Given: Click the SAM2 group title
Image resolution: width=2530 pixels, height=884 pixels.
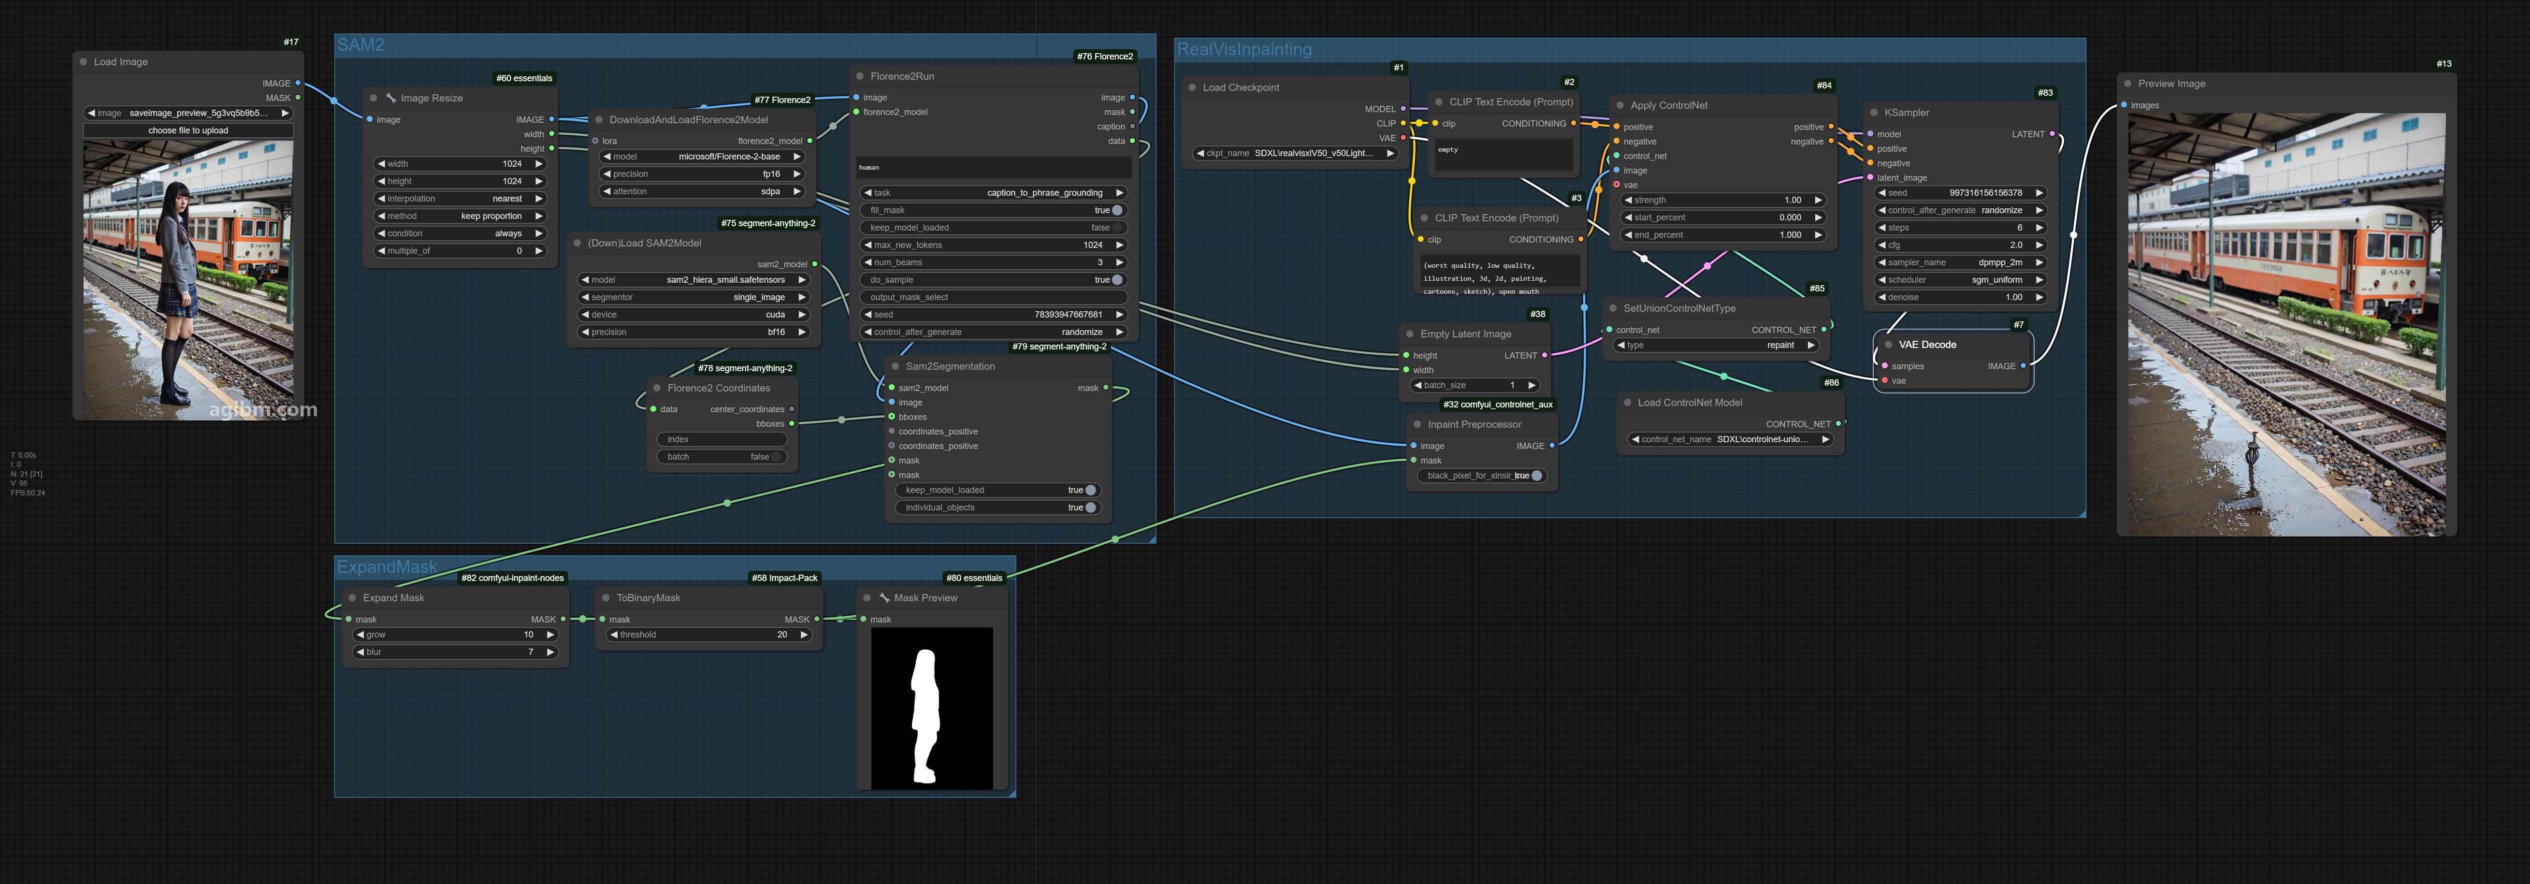Looking at the screenshot, I should [x=361, y=45].
